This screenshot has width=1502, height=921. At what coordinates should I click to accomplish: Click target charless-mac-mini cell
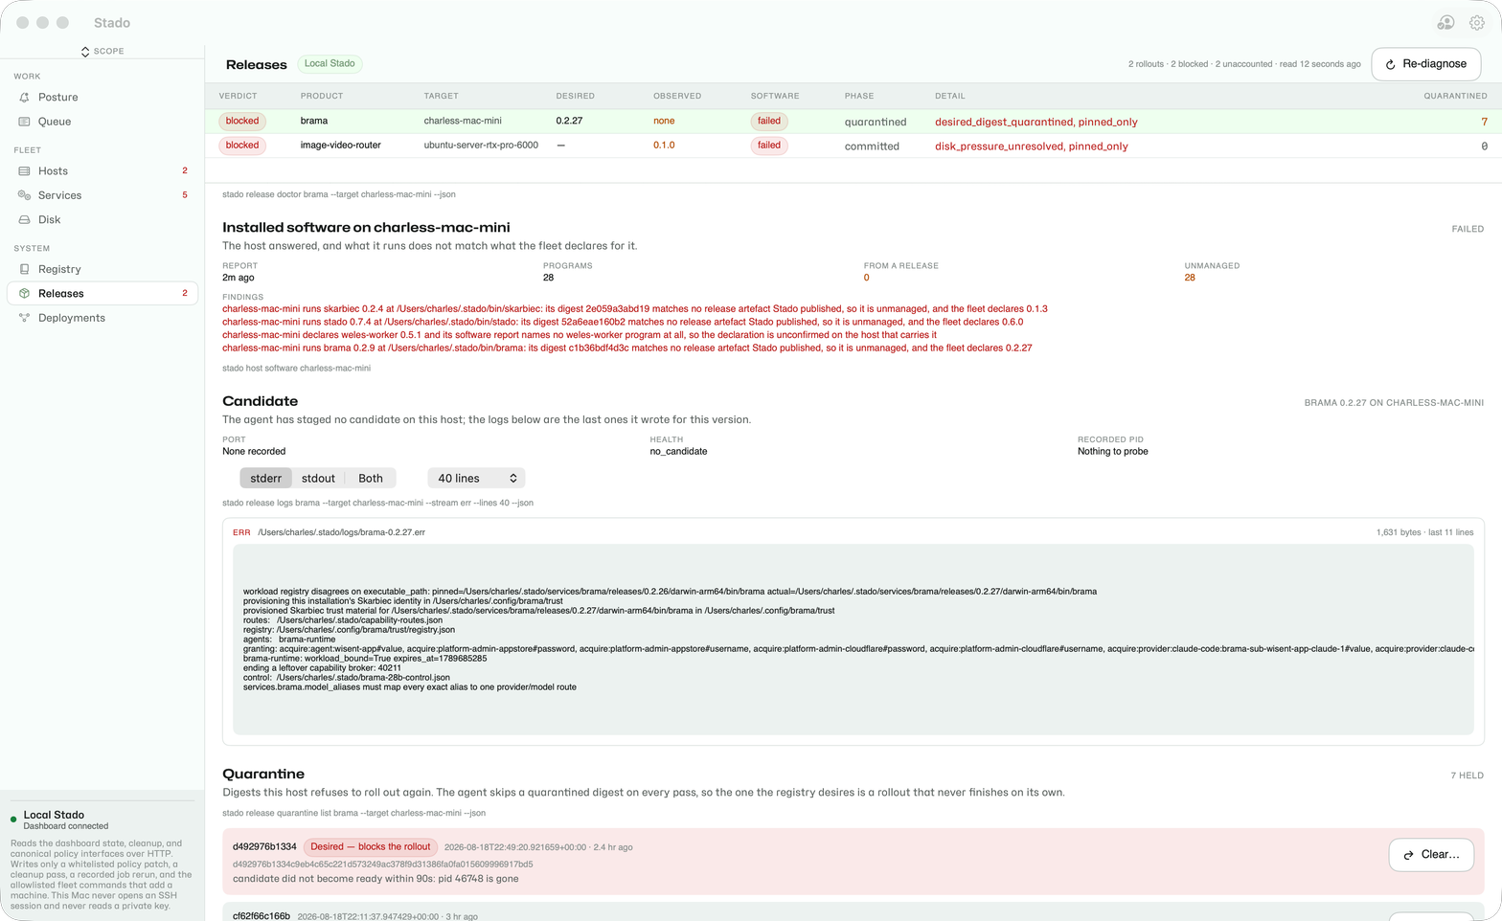point(463,122)
